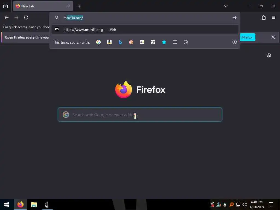
Task: Open the Windows Start menu
Action: point(7,205)
